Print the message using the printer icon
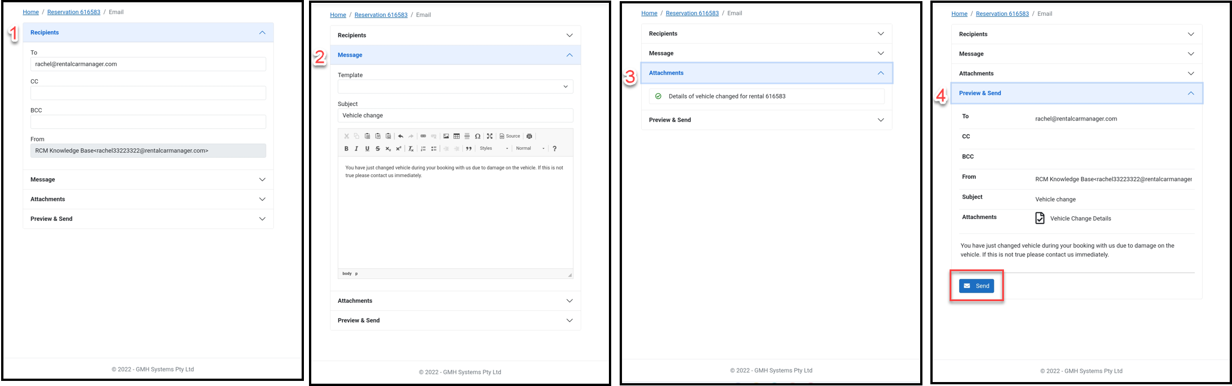Viewport: 1232px width, 386px height. tap(530, 136)
